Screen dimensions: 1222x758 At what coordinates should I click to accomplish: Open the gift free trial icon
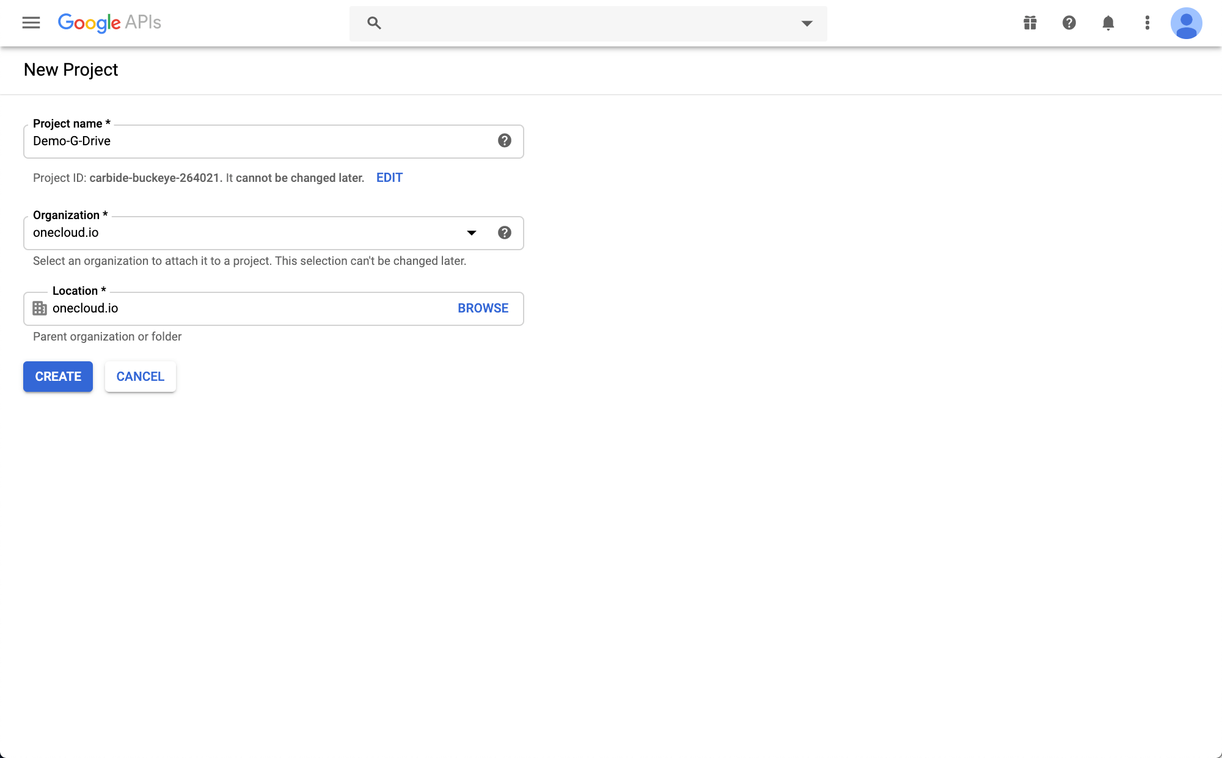[1030, 23]
